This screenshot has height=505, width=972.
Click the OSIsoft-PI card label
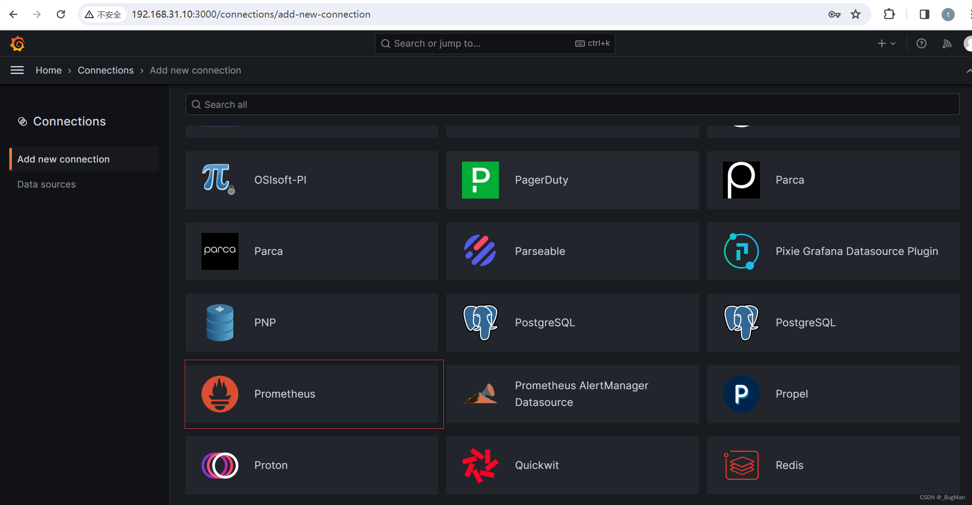click(280, 180)
